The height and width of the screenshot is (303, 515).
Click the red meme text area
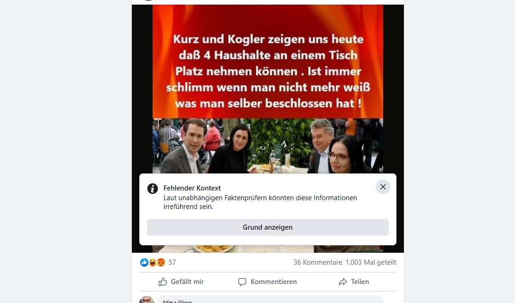coord(268,61)
